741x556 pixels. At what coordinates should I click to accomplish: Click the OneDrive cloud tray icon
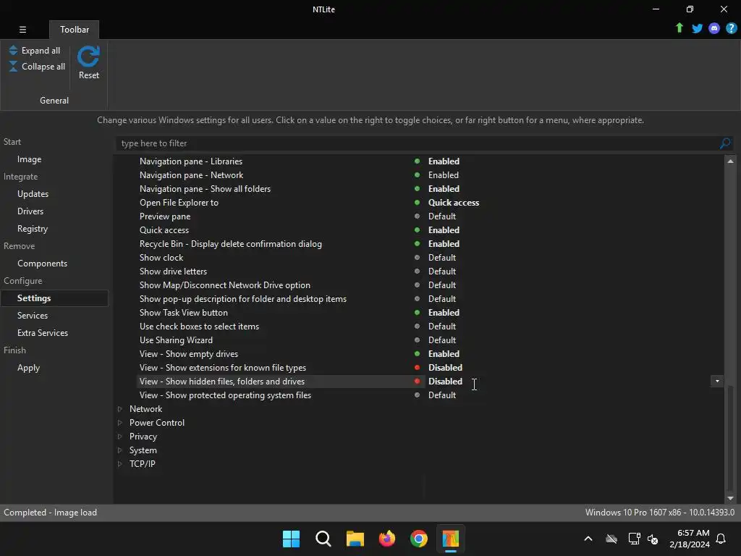click(611, 539)
